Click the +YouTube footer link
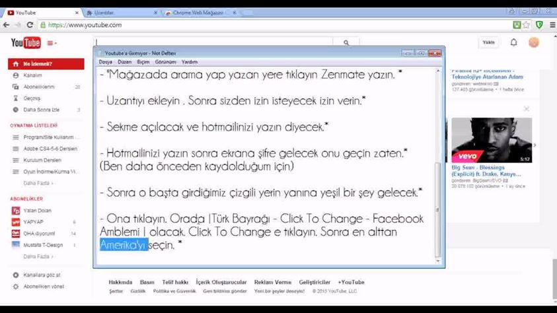The image size is (557, 313). tap(351, 282)
